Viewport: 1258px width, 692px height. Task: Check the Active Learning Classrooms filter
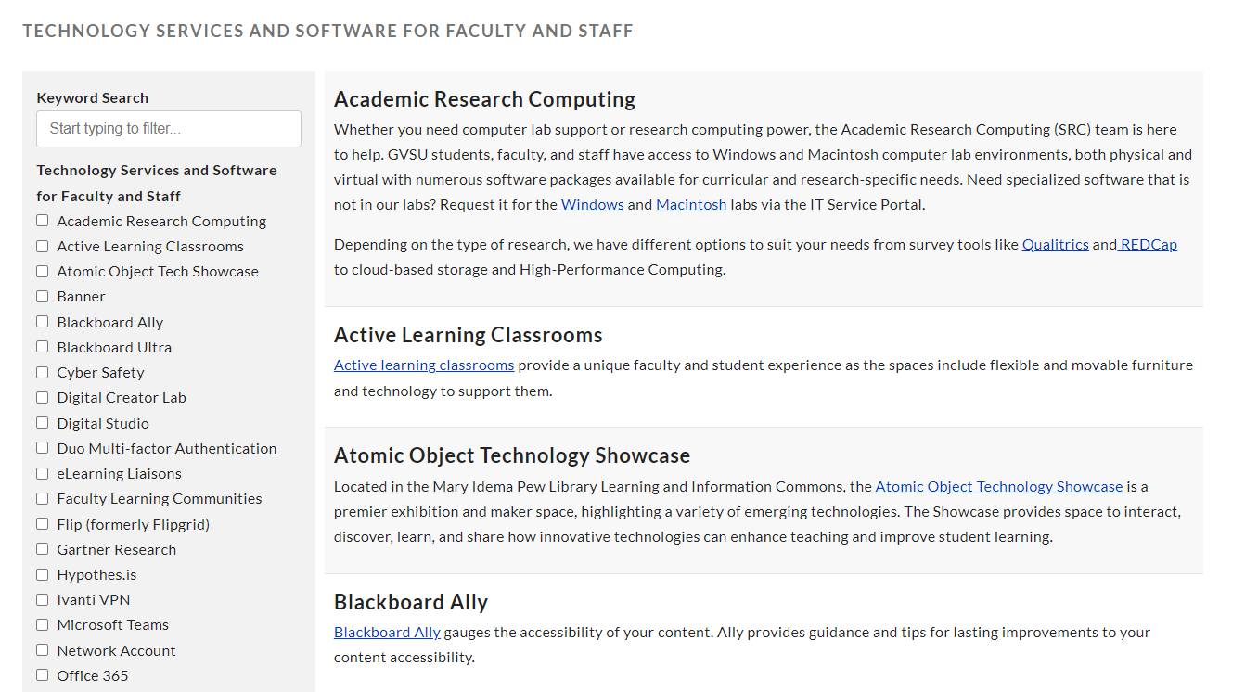click(x=42, y=245)
